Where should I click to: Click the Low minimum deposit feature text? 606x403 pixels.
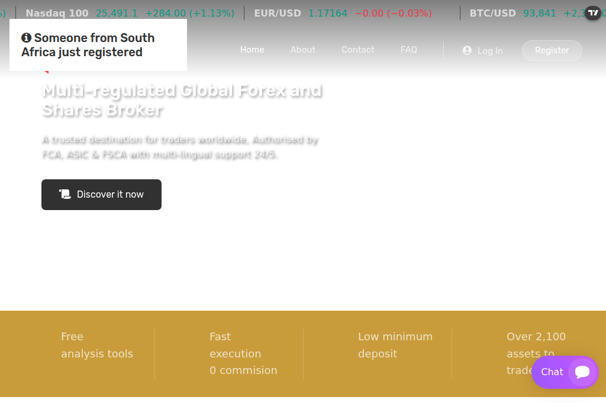point(395,345)
